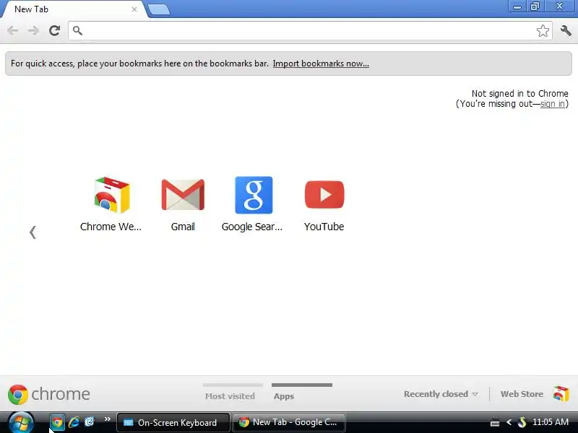
Task: Click the search magnifier icon in omnibox
Action: (77, 30)
